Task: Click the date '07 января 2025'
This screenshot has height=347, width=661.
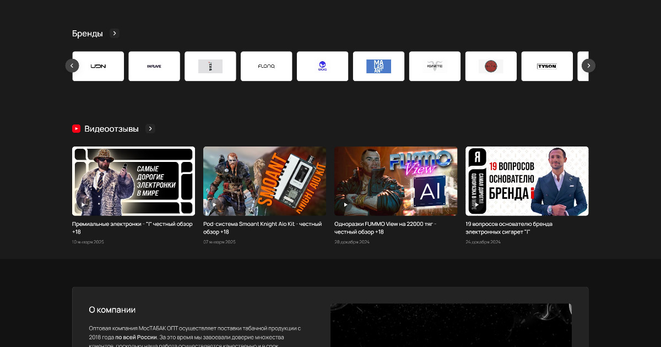Action: coord(219,242)
